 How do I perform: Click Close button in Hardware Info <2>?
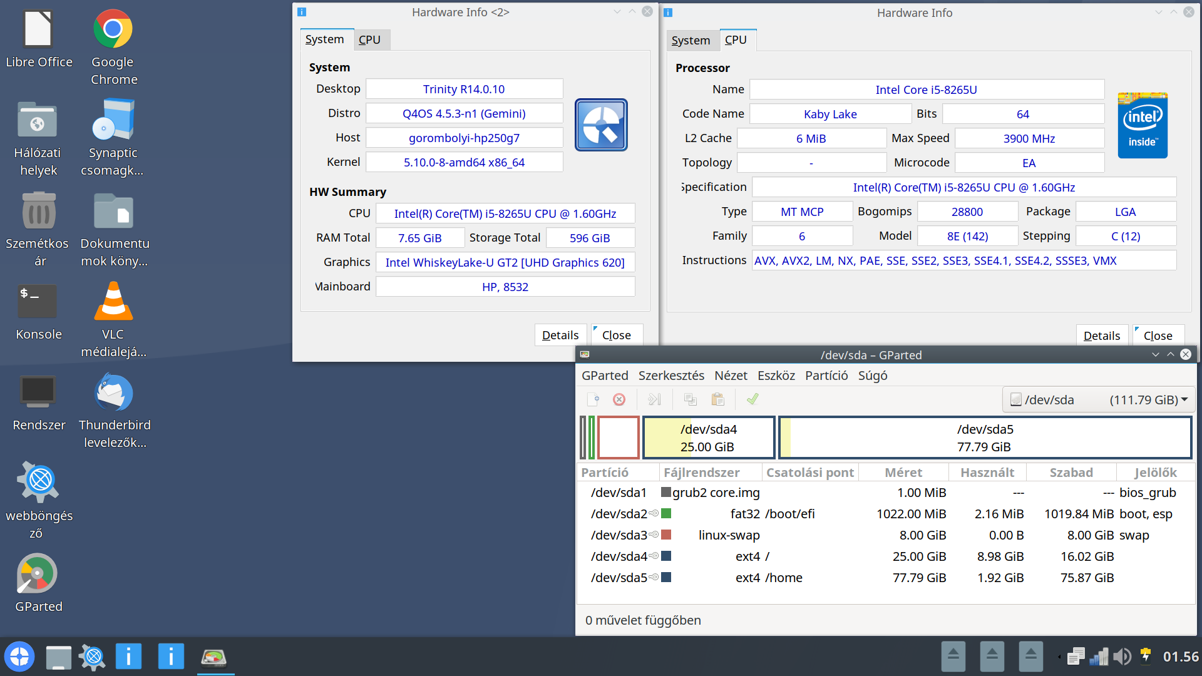tap(617, 335)
